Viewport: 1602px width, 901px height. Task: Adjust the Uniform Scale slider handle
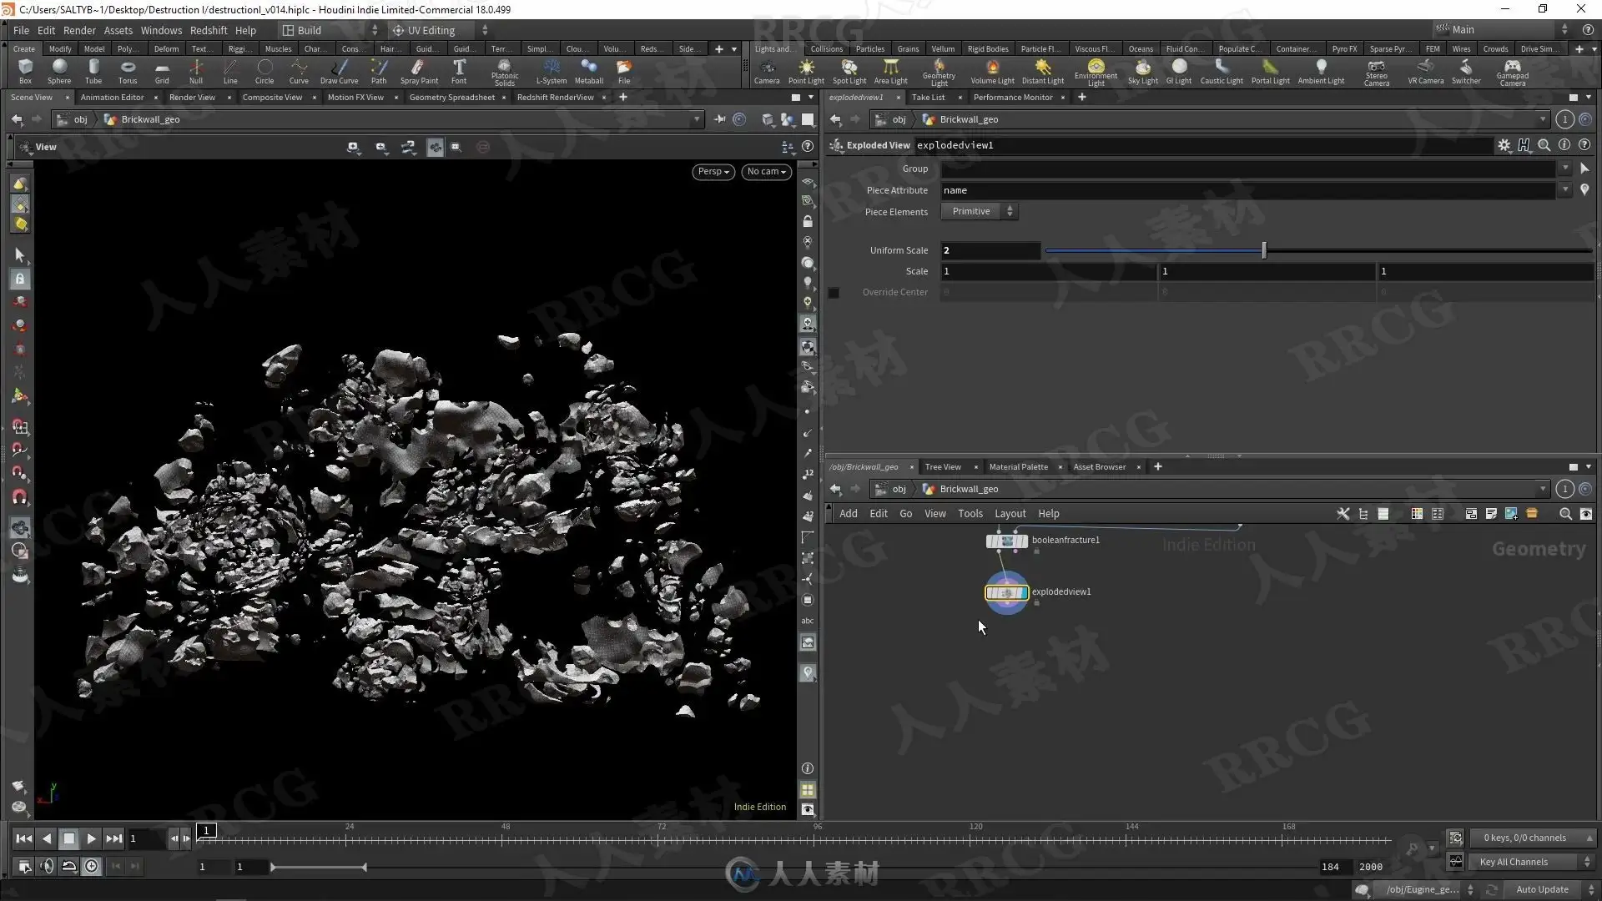(1264, 250)
